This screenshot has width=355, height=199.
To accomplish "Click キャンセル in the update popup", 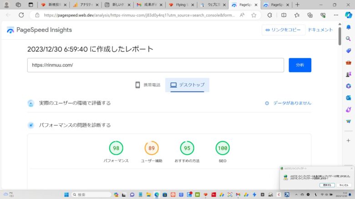I will pyautogui.click(x=343, y=185).
